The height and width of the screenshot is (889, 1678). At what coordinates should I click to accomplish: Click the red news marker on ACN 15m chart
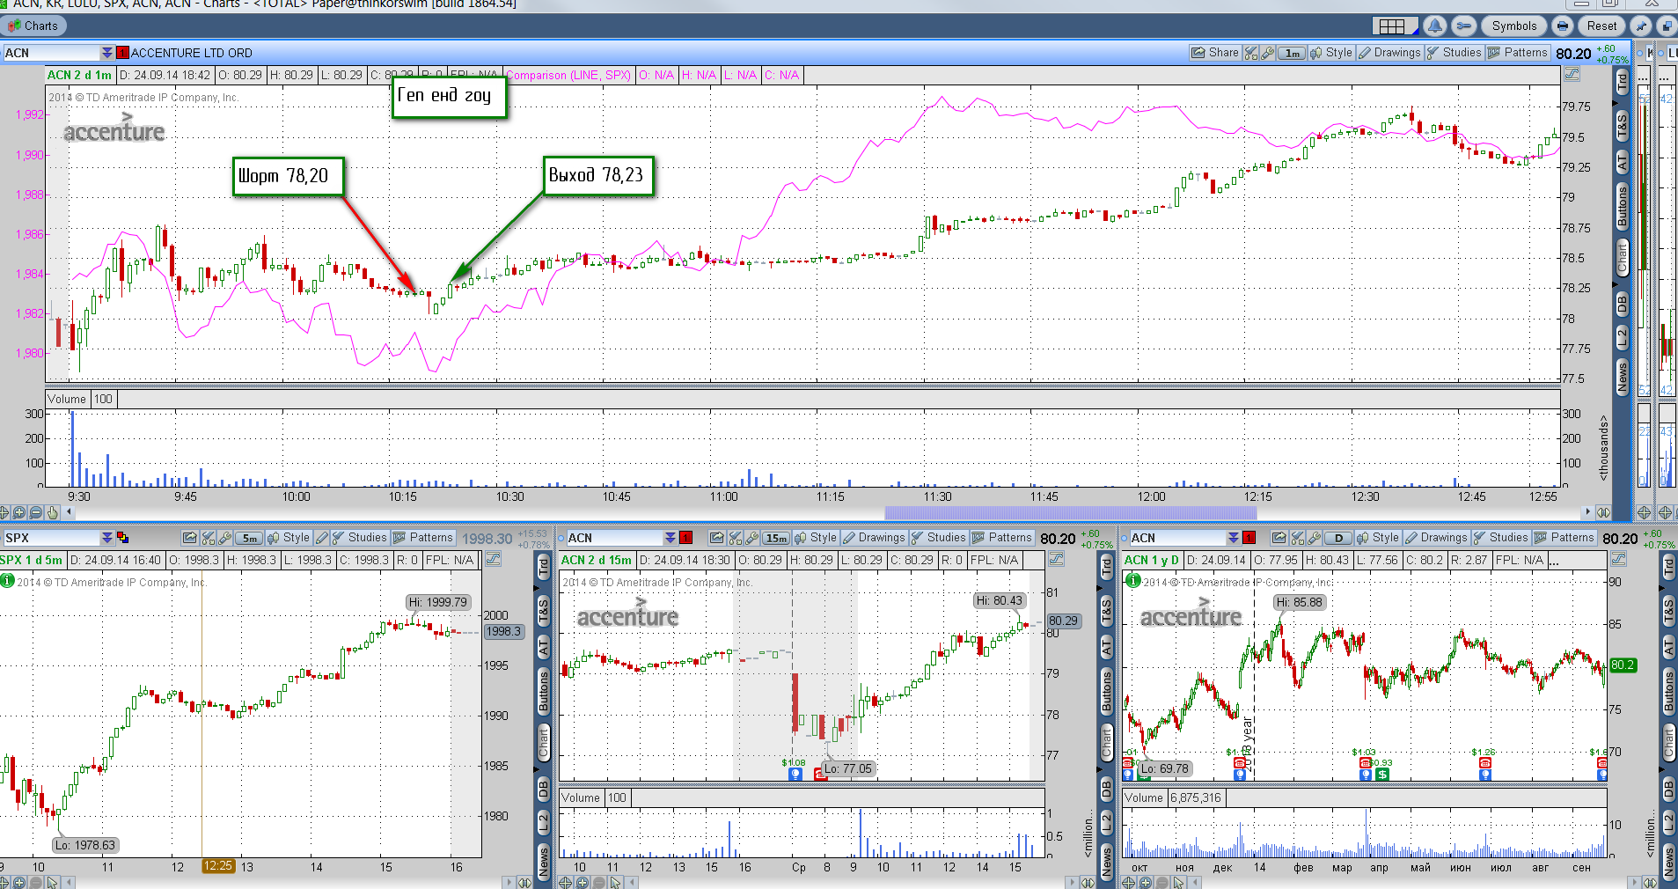(820, 775)
